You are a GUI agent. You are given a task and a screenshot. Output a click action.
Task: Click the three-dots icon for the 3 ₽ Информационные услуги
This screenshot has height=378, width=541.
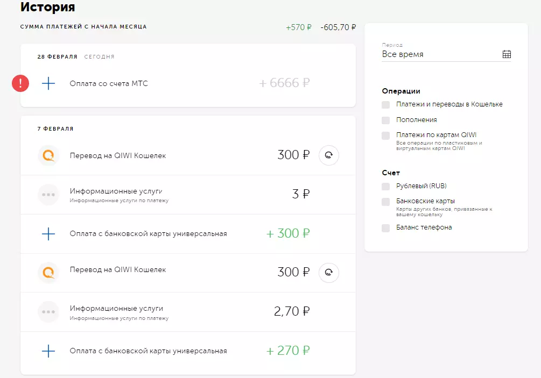pyautogui.click(x=48, y=195)
